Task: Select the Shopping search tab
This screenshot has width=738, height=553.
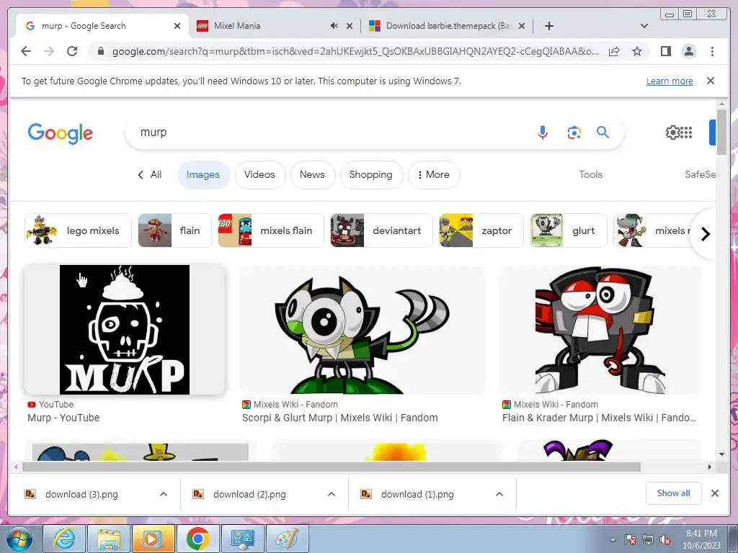Action: click(x=371, y=174)
